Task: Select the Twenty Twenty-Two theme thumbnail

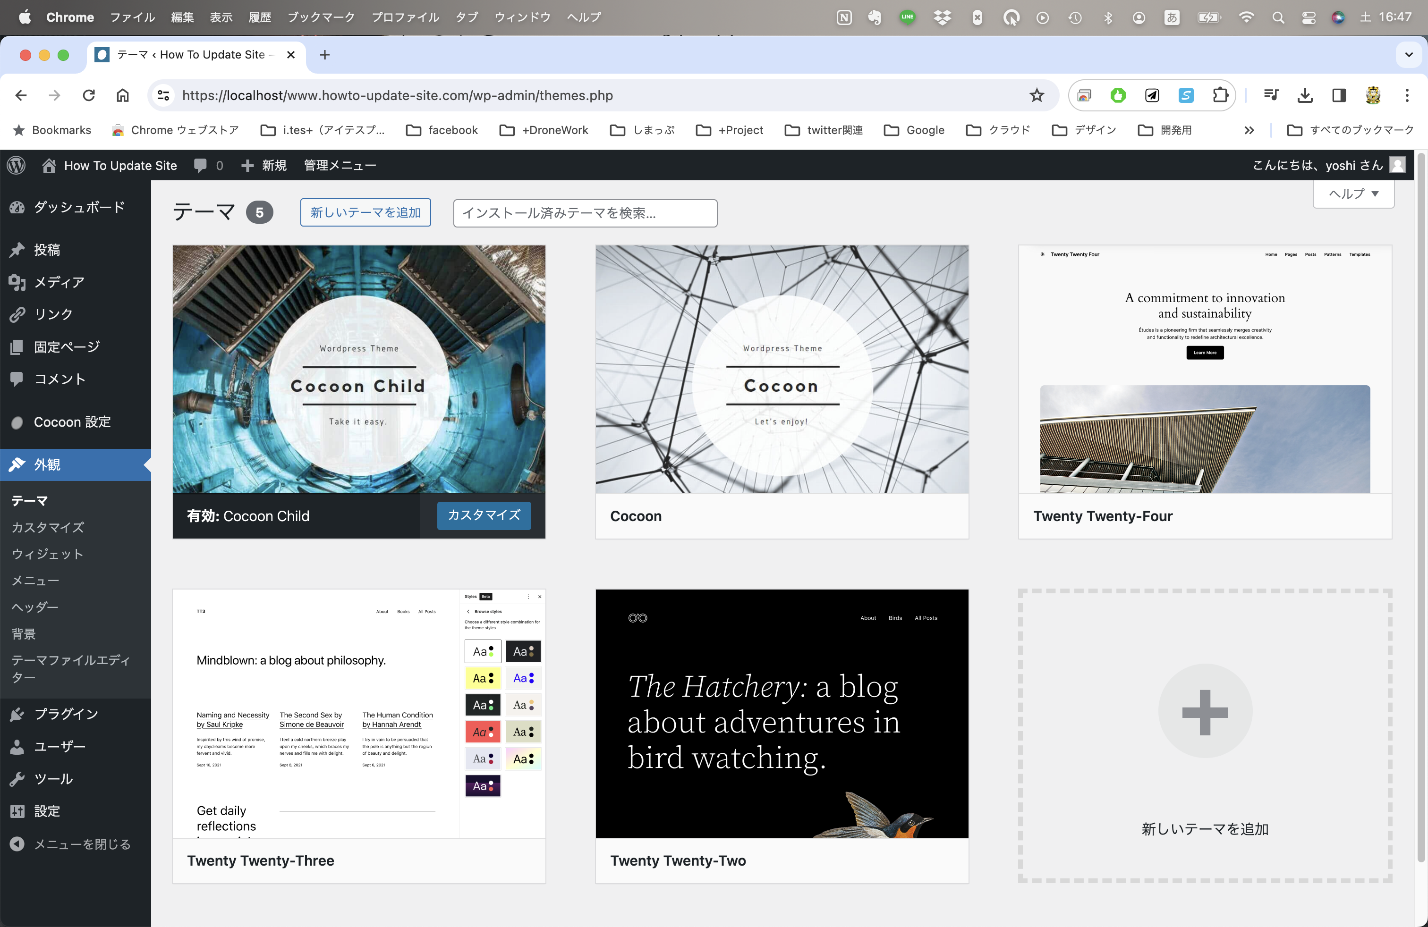Action: (781, 713)
